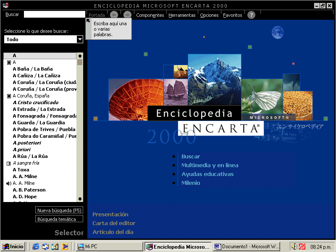
Task: Click the Encarta app icon in title bar
Action: click(x=5, y=5)
